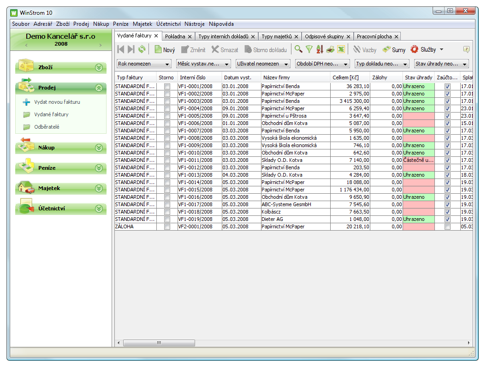Jump to the first record arrow in toolbar
This screenshot has width=487, height=369.
pos(121,49)
